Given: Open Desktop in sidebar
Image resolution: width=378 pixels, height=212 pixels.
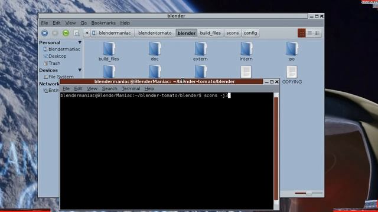Looking at the screenshot, I should pyautogui.click(x=55, y=57).
